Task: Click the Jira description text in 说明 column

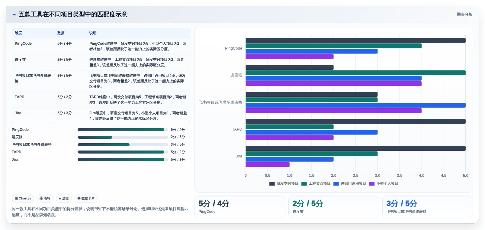Action: click(138, 116)
